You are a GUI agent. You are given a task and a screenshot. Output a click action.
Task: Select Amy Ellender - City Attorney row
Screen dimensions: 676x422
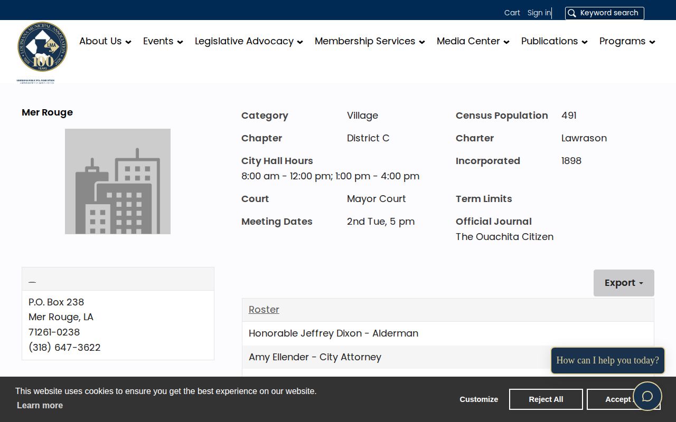pos(448,357)
